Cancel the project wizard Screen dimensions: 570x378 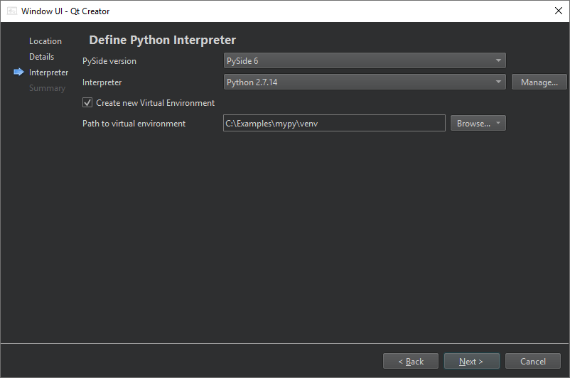[532, 362]
